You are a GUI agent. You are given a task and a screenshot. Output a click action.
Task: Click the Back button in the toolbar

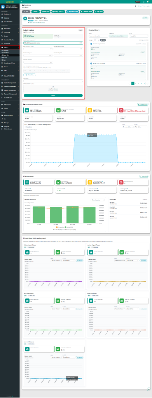(x=26, y=12)
